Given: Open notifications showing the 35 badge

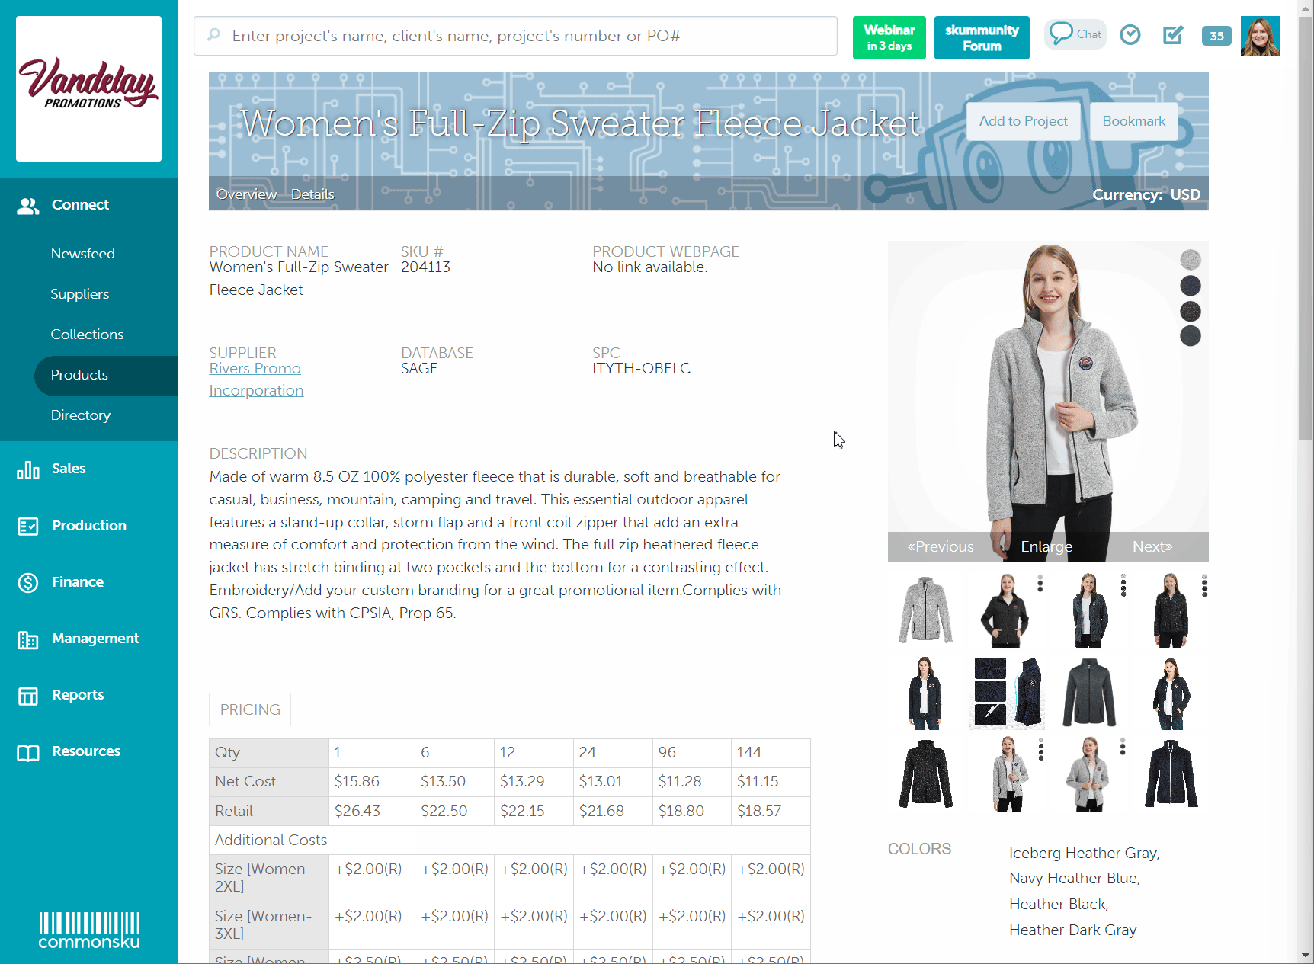Looking at the screenshot, I should click(x=1216, y=36).
